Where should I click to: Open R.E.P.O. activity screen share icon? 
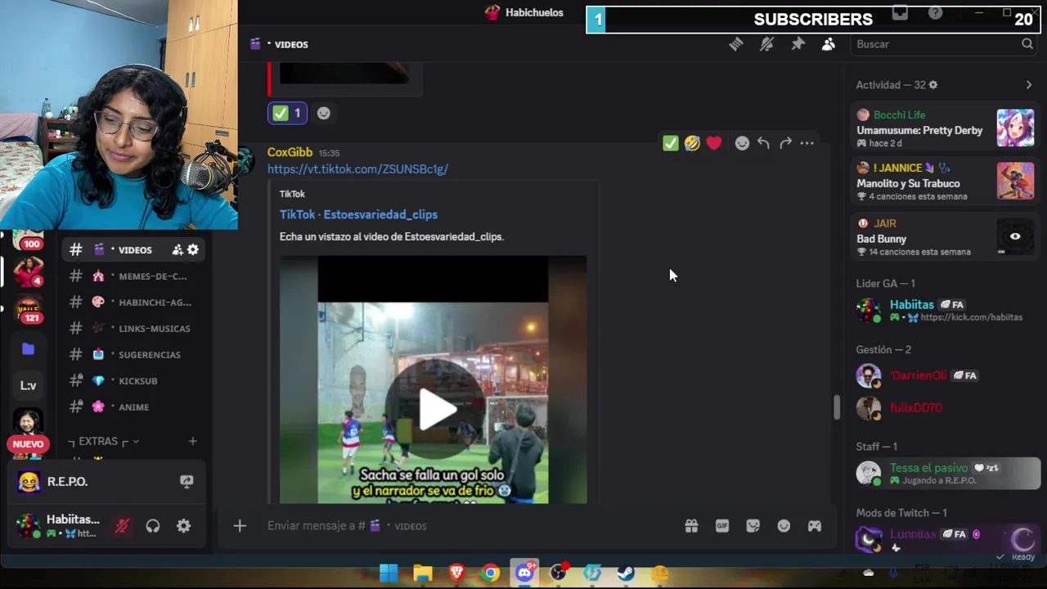[x=186, y=482]
